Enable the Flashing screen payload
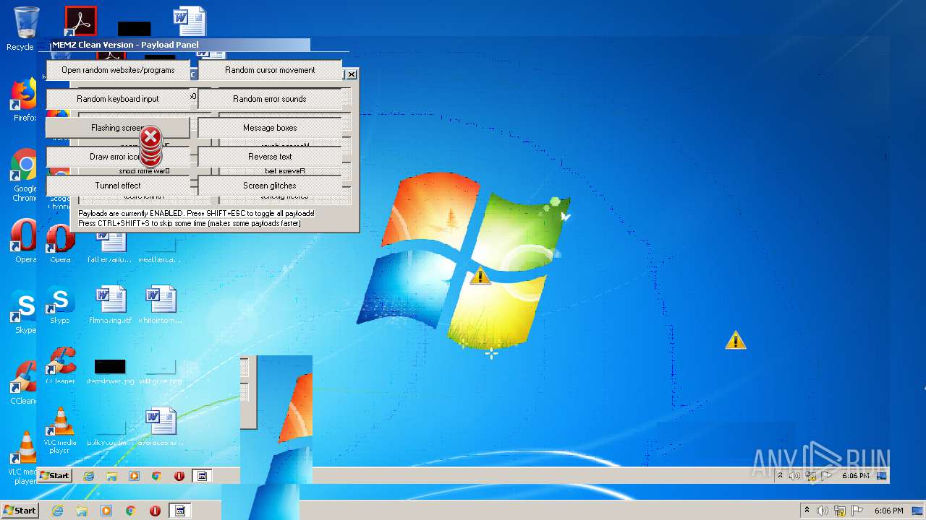The width and height of the screenshot is (926, 520). (x=118, y=128)
